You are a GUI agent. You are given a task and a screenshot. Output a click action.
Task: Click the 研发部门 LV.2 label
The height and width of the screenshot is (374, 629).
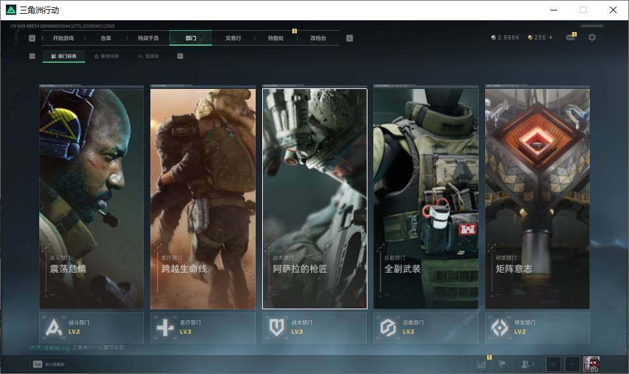pyautogui.click(x=520, y=331)
